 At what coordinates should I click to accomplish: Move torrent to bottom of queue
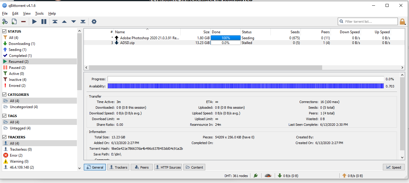click(x=83, y=22)
